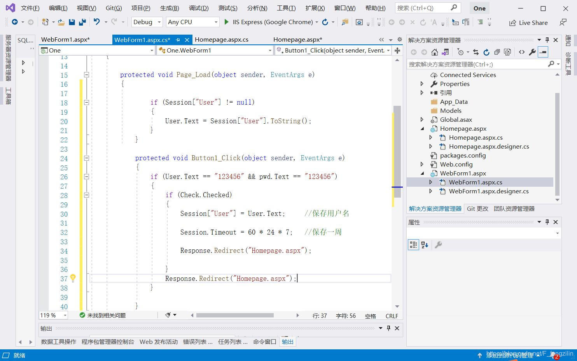This screenshot has width=577, height=361.
Task: Open the One.WebForm1 class dropdown
Action: point(215,50)
